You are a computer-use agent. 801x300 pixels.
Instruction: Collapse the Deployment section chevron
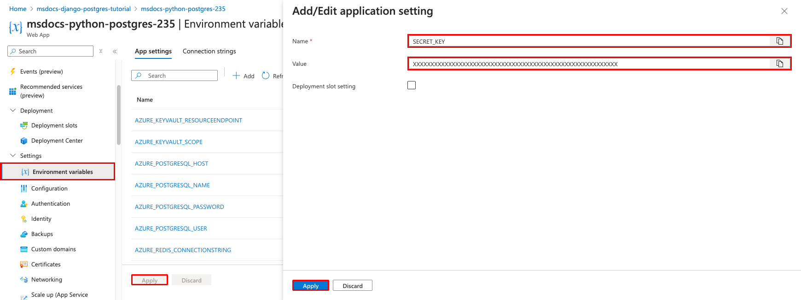click(13, 110)
